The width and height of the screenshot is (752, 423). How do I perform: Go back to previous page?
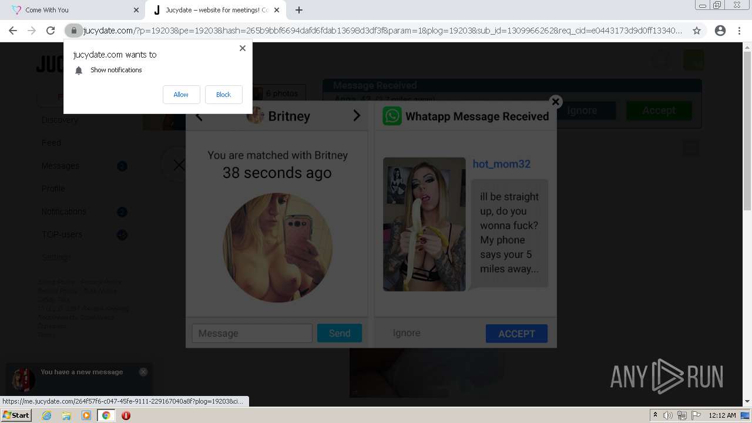13,31
